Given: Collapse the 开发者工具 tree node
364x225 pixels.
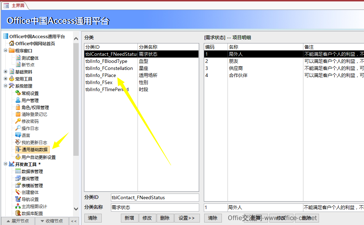Looking at the screenshot, I should pos(6,164).
